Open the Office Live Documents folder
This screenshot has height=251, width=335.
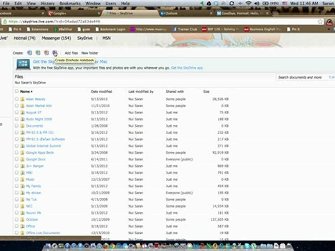[x=43, y=233]
